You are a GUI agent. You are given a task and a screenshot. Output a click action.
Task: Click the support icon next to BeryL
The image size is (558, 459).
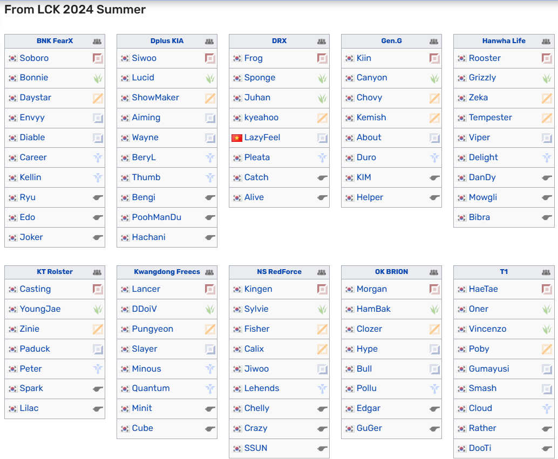pos(210,157)
